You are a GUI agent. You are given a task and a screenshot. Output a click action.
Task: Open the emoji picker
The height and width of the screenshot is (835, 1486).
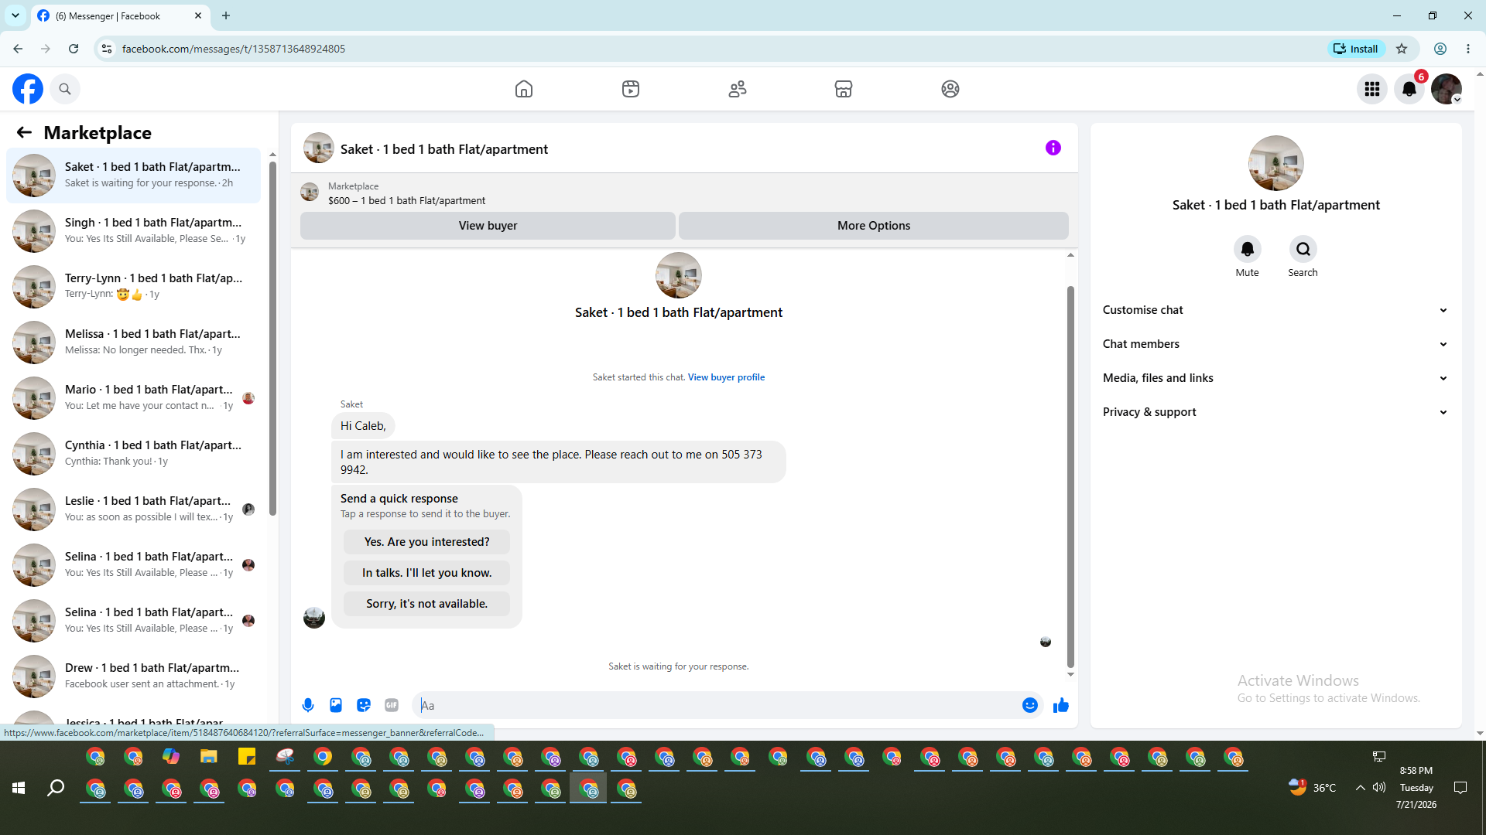[1030, 705]
